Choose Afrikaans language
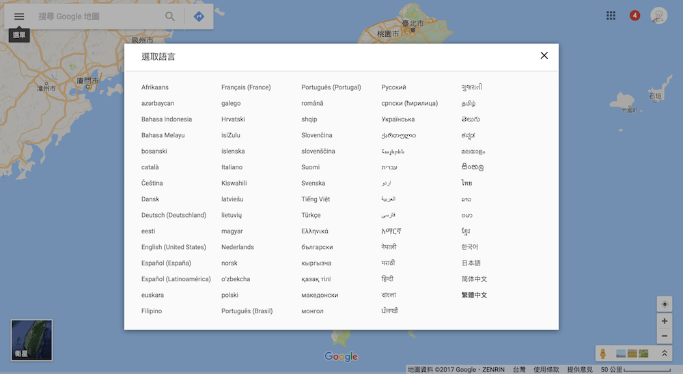 click(x=154, y=87)
